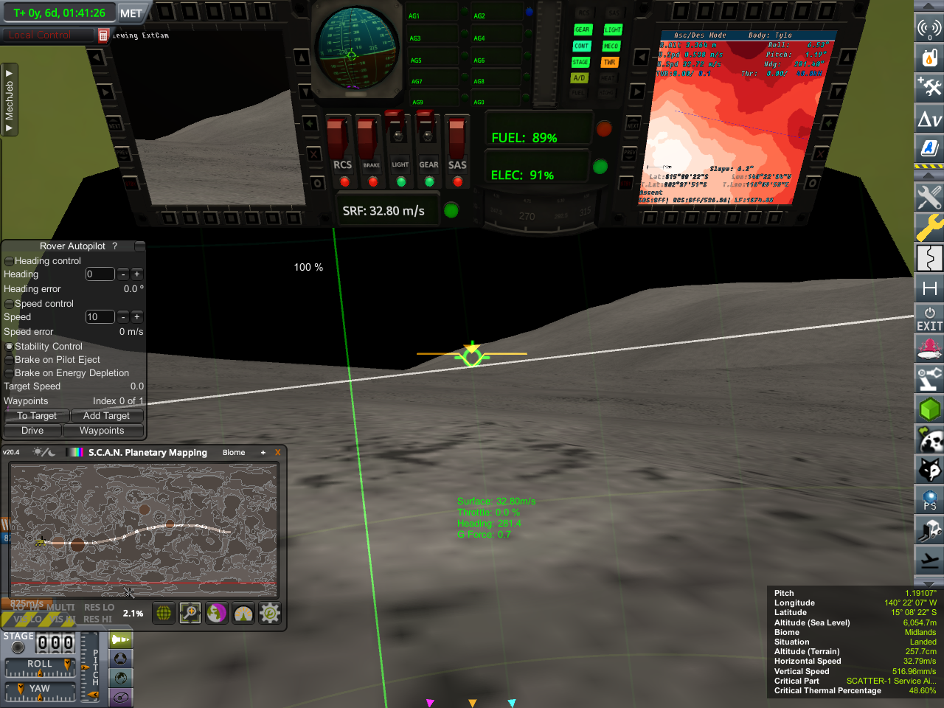Flip the BRAKE cockpit switch

pyautogui.click(x=367, y=138)
